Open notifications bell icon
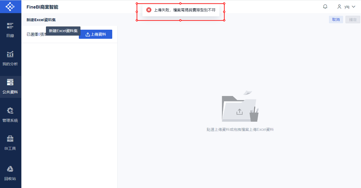Viewport: 361px width, 188px height. click(325, 7)
